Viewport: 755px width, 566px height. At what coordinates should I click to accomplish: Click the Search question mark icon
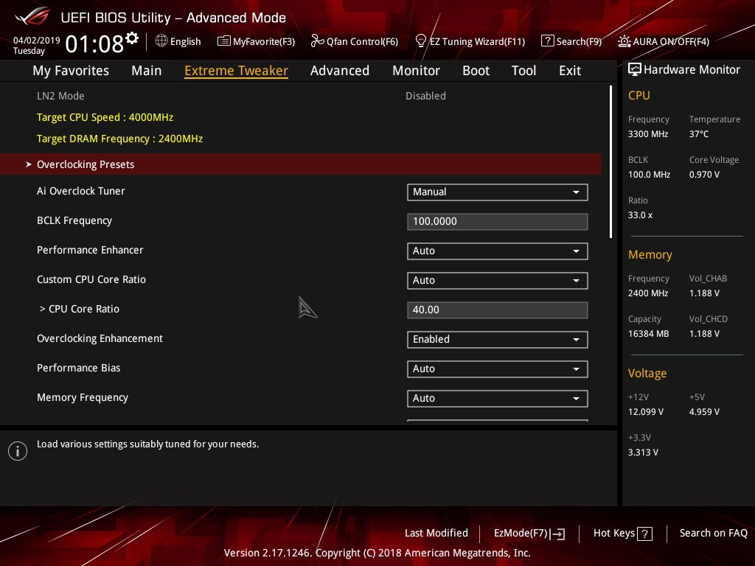pyautogui.click(x=547, y=41)
